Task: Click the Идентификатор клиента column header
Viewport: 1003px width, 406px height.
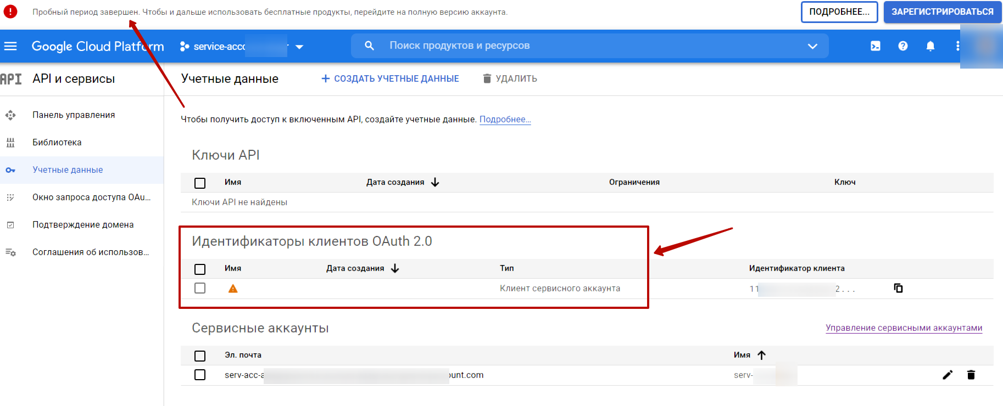Action: (796, 268)
